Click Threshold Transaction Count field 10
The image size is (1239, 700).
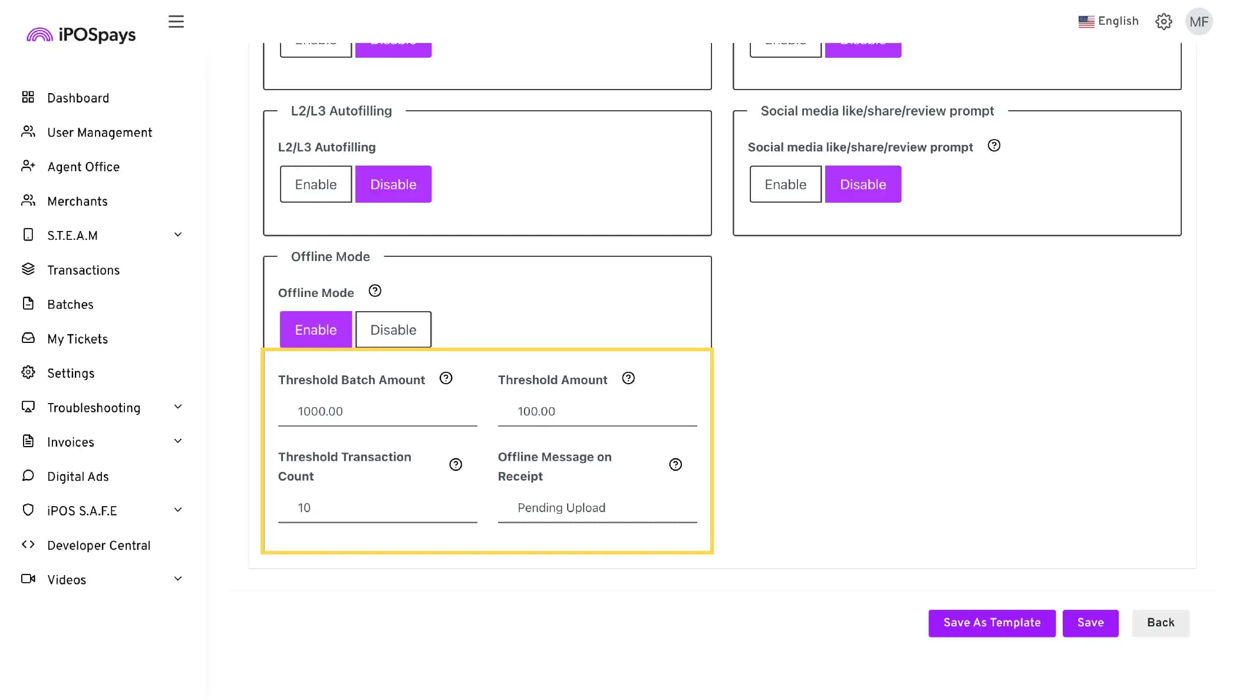coord(377,507)
